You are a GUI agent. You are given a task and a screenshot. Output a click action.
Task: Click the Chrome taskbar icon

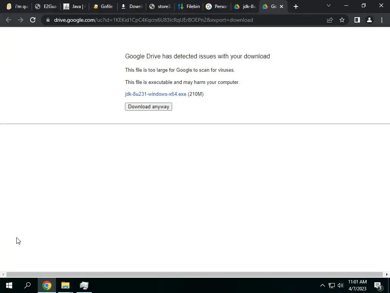[47, 285]
